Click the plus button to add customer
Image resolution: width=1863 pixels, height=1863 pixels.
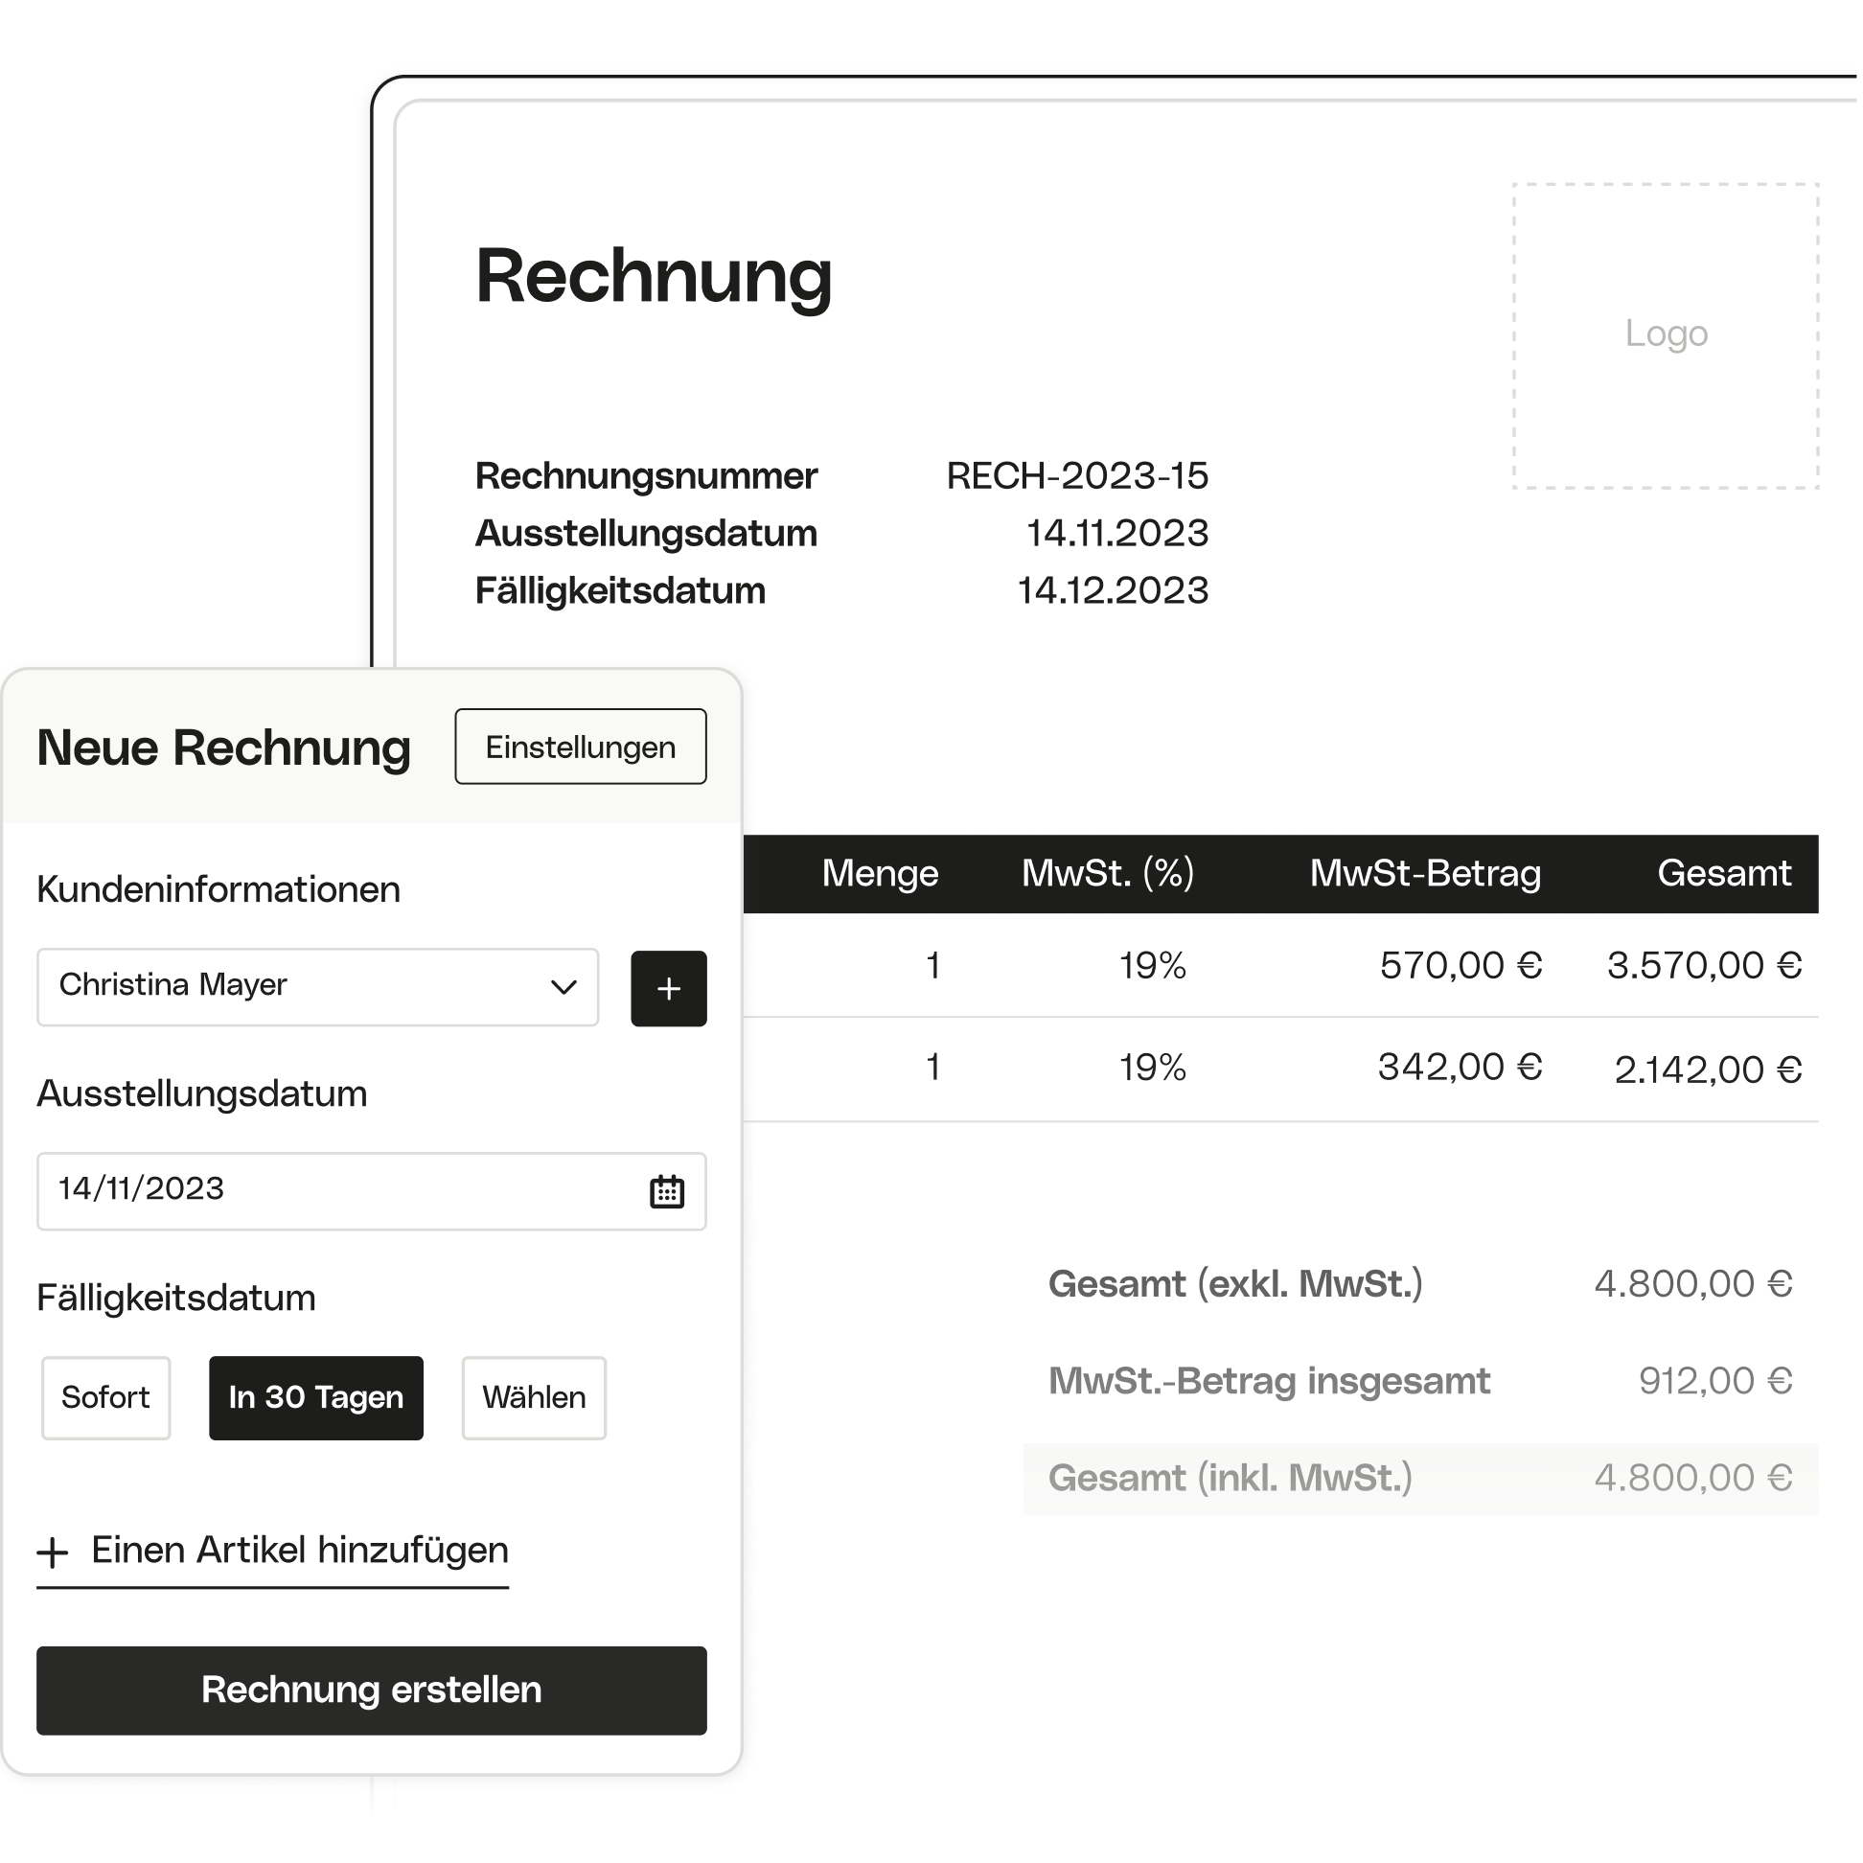tap(668, 988)
